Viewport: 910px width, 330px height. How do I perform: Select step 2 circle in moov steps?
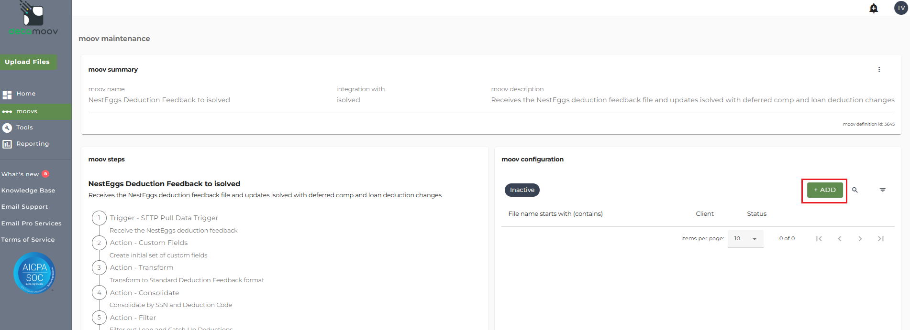[x=99, y=243]
